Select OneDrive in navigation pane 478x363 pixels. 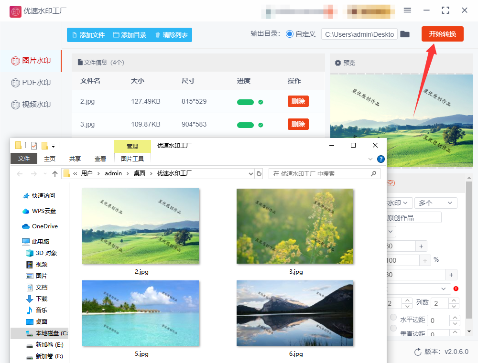40,226
